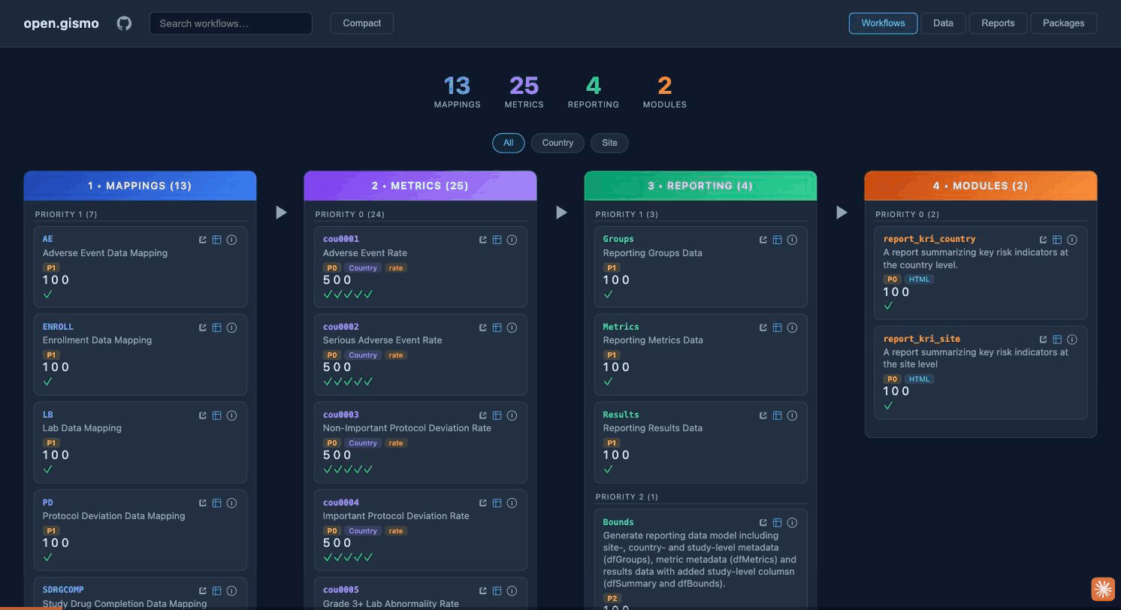Click the Search workflows field
The width and height of the screenshot is (1121, 610).
tap(231, 23)
